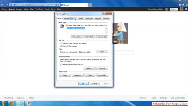
Task: Open the Accessibility button
Action: coord(102,75)
